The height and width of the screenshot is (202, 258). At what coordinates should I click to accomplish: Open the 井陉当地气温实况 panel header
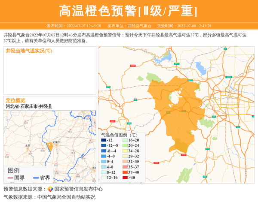coord(29,51)
